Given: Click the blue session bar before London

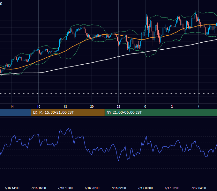Looking at the screenshot, I should click(x=16, y=112).
